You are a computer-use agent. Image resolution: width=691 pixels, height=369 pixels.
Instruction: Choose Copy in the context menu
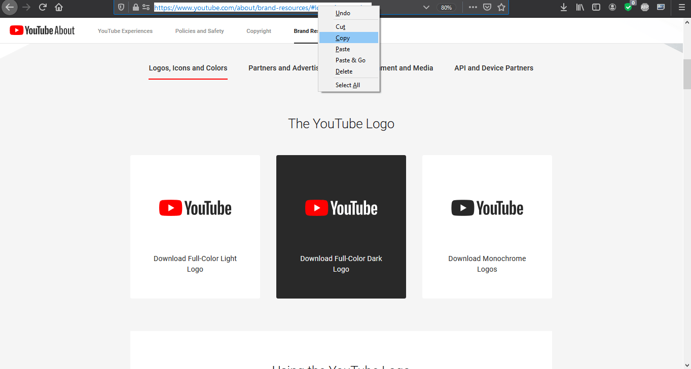[349, 38]
